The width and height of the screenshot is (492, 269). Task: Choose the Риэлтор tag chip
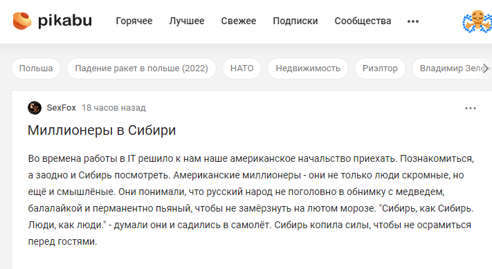coord(380,68)
